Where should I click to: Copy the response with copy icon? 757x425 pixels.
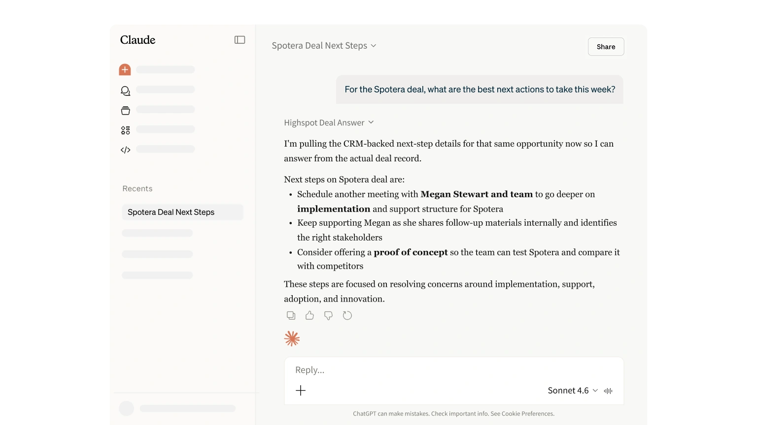291,315
